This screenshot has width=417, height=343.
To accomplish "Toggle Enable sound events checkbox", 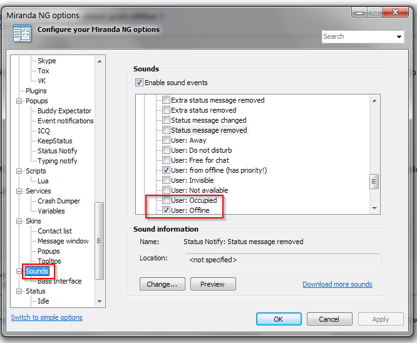I will point(139,83).
